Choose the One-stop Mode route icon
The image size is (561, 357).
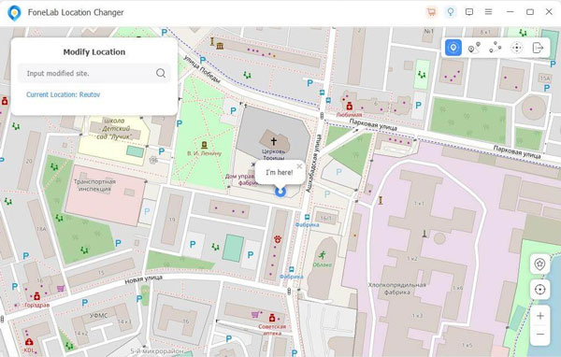[474, 48]
